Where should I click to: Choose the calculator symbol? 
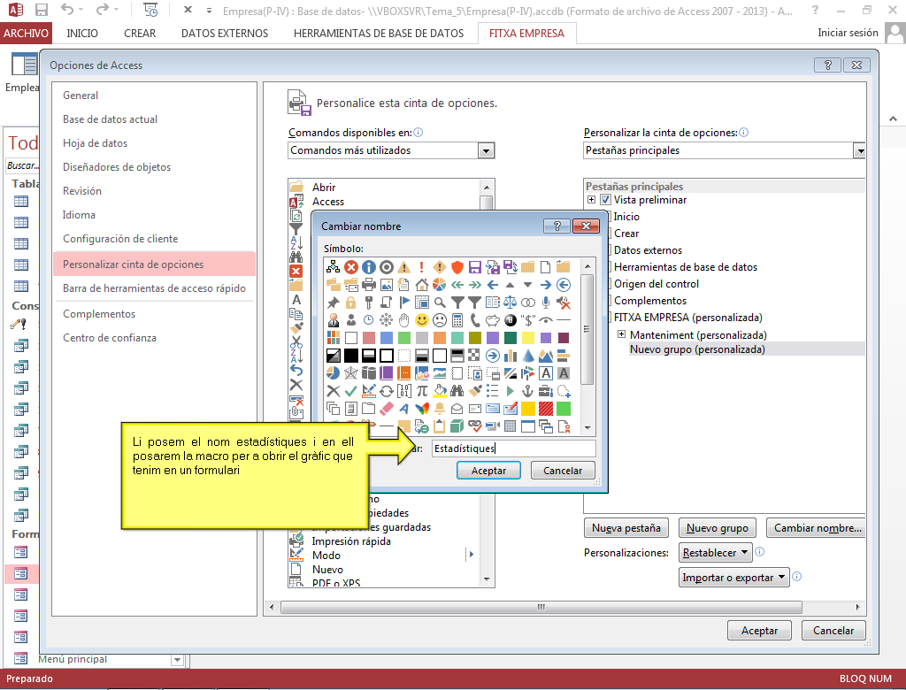(x=457, y=320)
